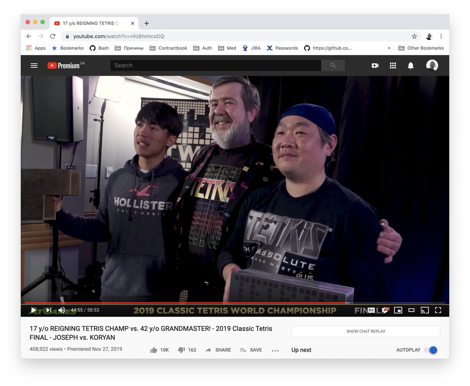Go forward in browser history
Image resolution: width=470 pixels, height=386 pixels.
41,36
